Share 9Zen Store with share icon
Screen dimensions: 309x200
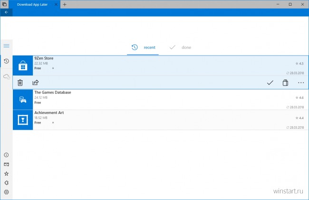(x=36, y=83)
